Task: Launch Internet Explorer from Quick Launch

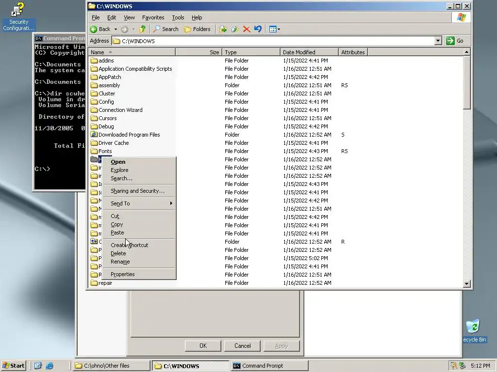Action: (50, 366)
